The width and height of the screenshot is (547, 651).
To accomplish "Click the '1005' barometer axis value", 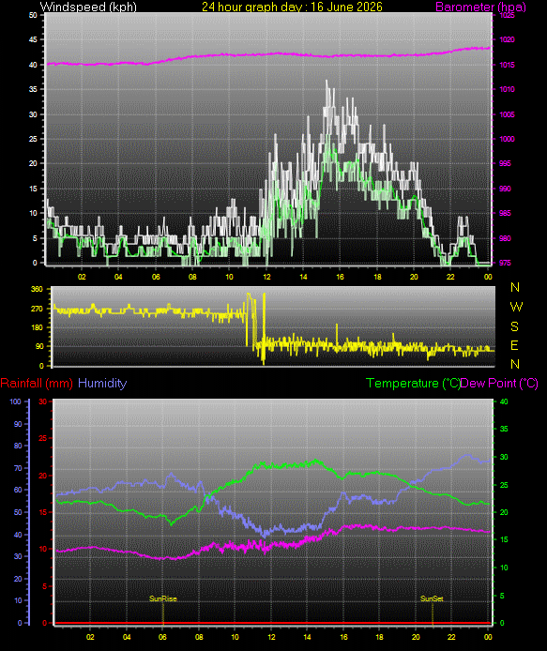I will (507, 114).
